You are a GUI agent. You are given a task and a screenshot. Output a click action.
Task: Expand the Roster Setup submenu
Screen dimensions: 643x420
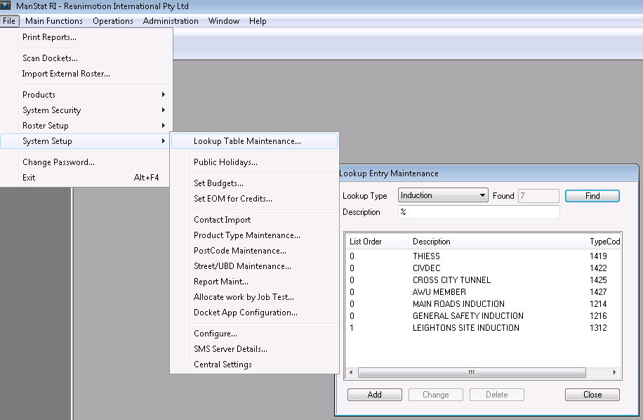click(x=86, y=126)
